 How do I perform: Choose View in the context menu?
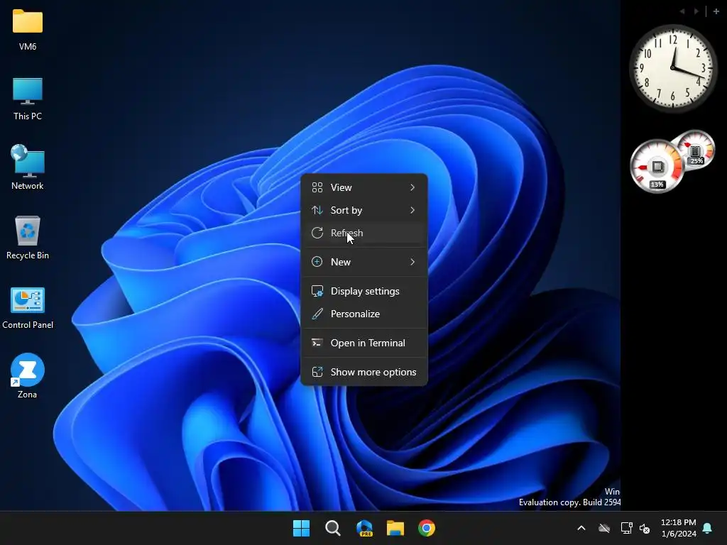364,187
